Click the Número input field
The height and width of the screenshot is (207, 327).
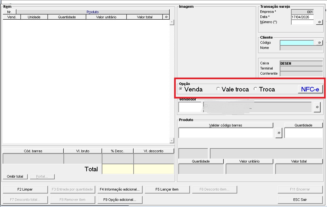click(x=303, y=22)
